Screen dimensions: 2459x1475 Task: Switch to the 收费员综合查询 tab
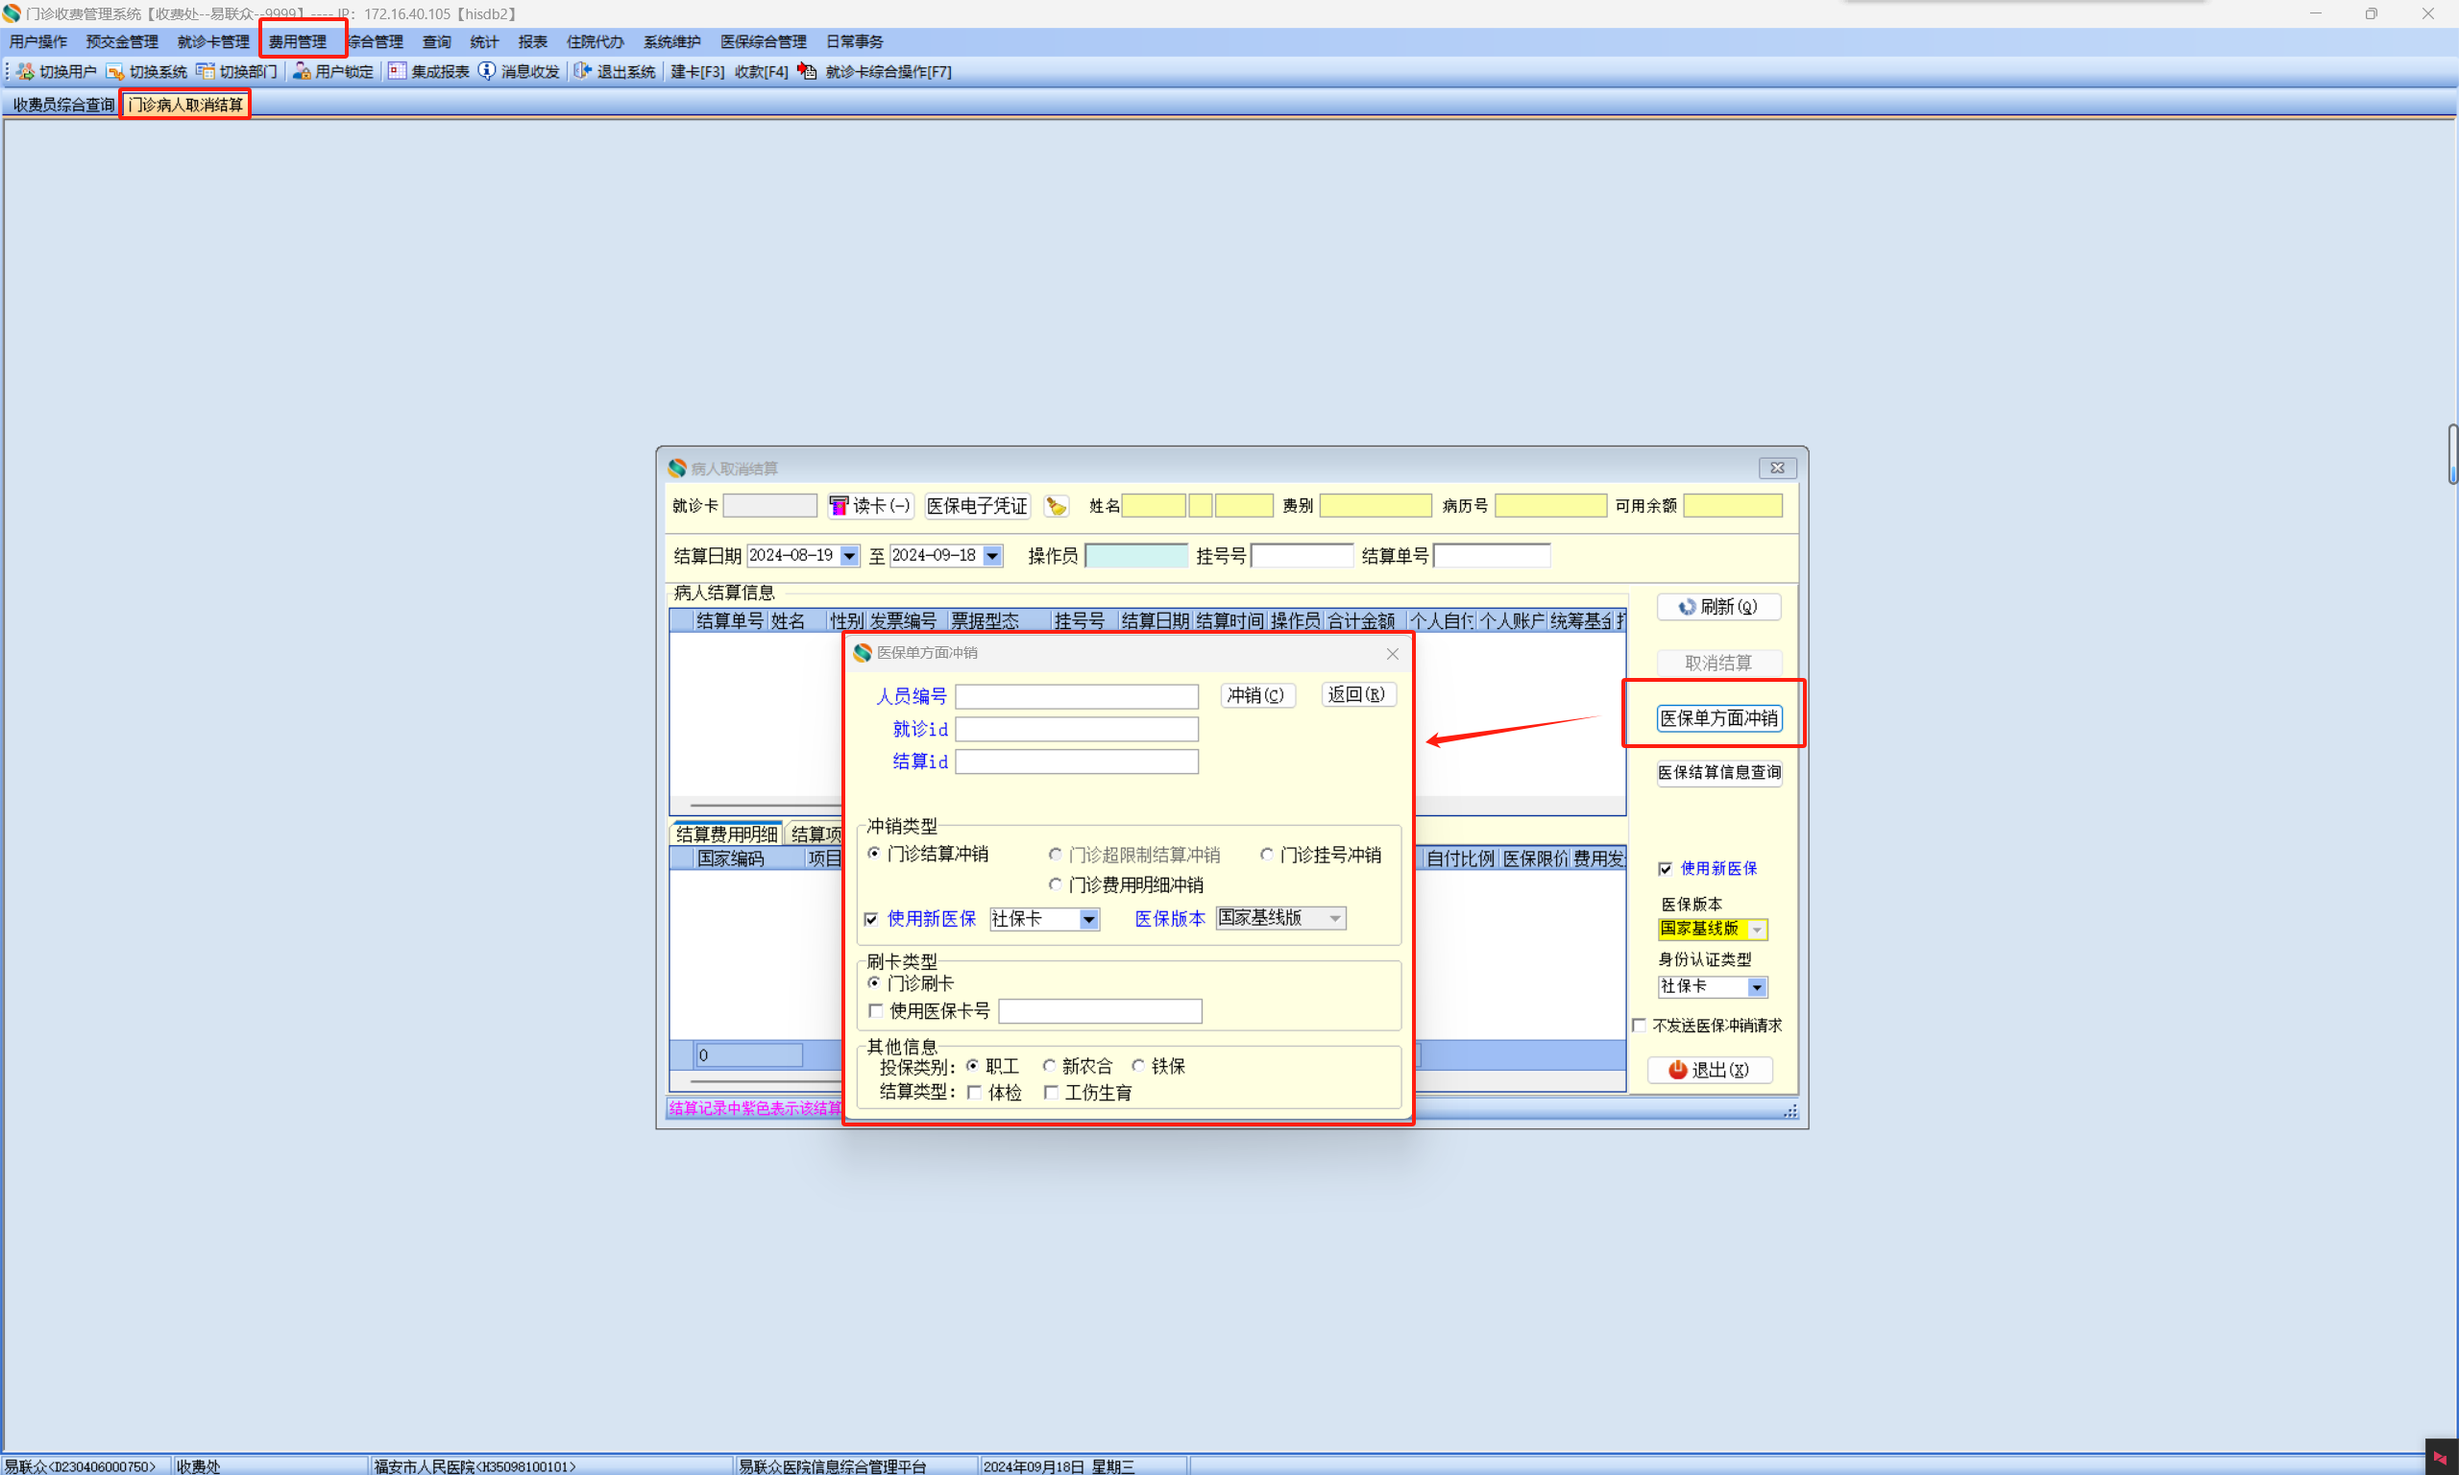point(63,105)
